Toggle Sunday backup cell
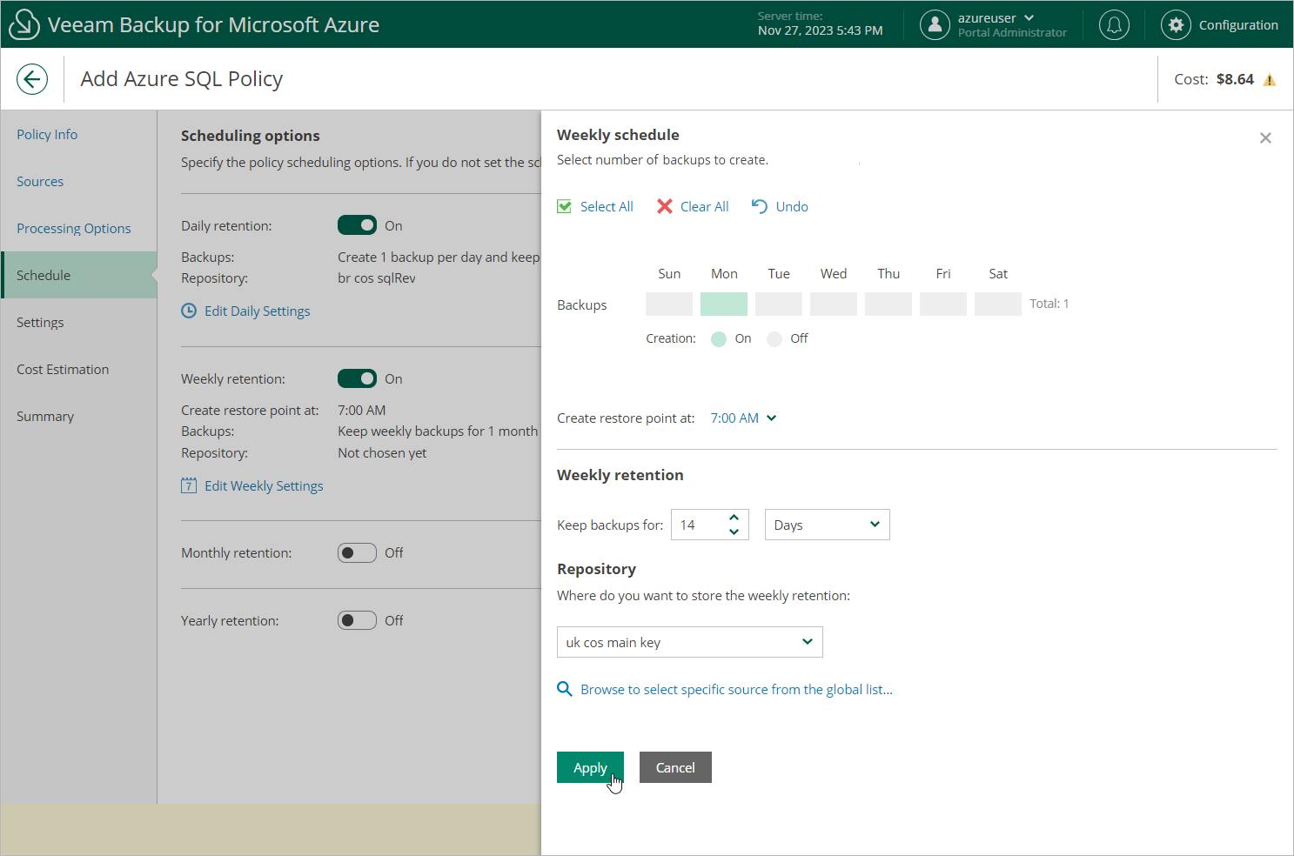1294x856 pixels. tap(669, 304)
